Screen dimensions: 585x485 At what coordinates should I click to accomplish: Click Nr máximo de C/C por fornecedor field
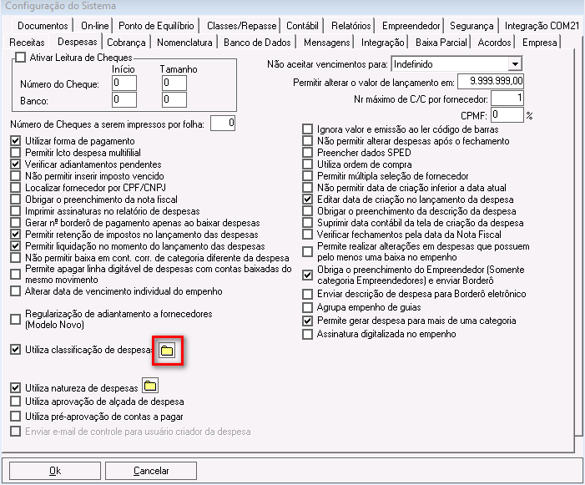click(507, 99)
